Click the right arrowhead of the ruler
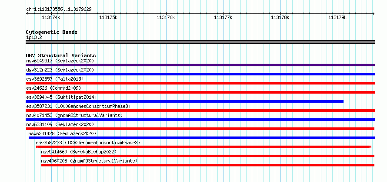 [374, 13]
